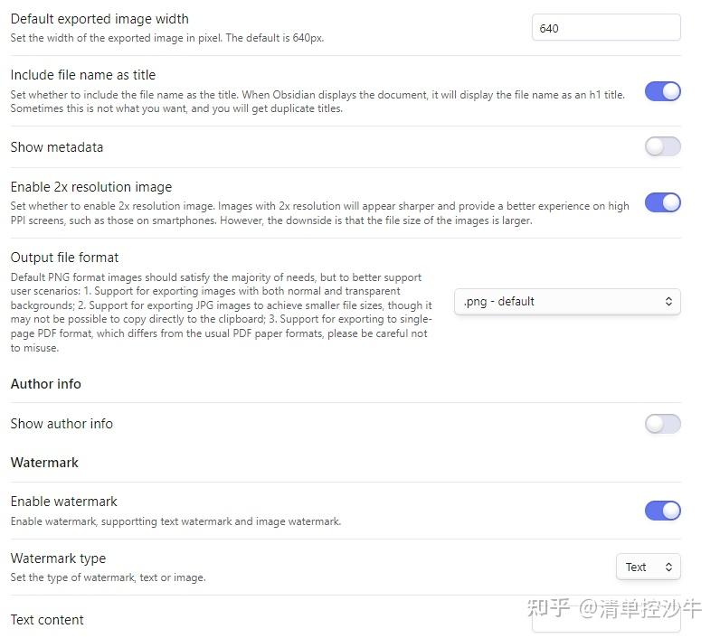Image resolution: width=720 pixels, height=638 pixels.
Task: Click the Show author info label
Action: tap(62, 424)
